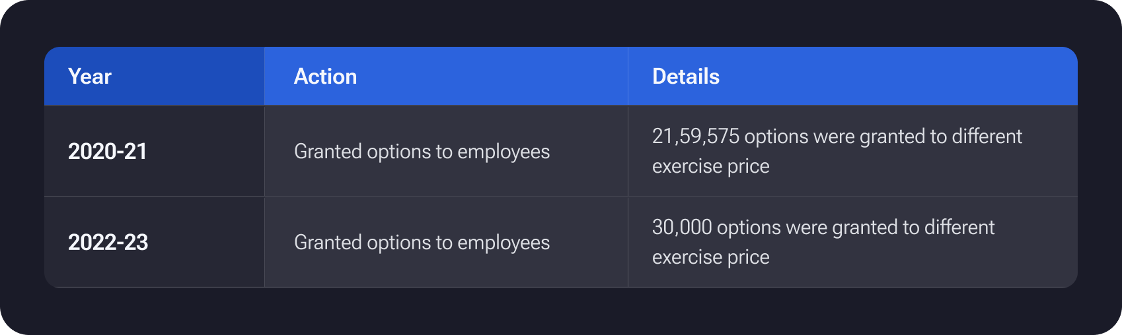Click "exercise price" in the 2022-23 details
Screen dimensions: 1122x335
tap(710, 257)
